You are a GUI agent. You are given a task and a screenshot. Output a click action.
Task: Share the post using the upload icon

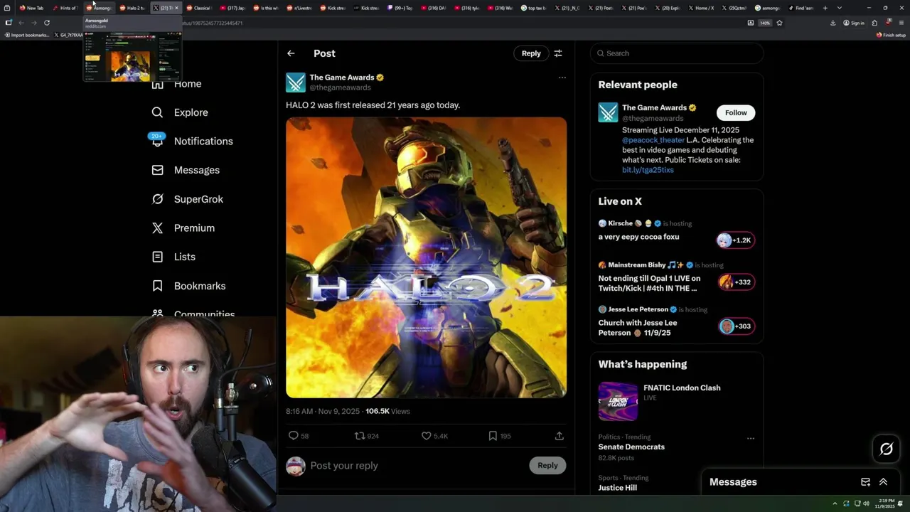[x=560, y=436]
